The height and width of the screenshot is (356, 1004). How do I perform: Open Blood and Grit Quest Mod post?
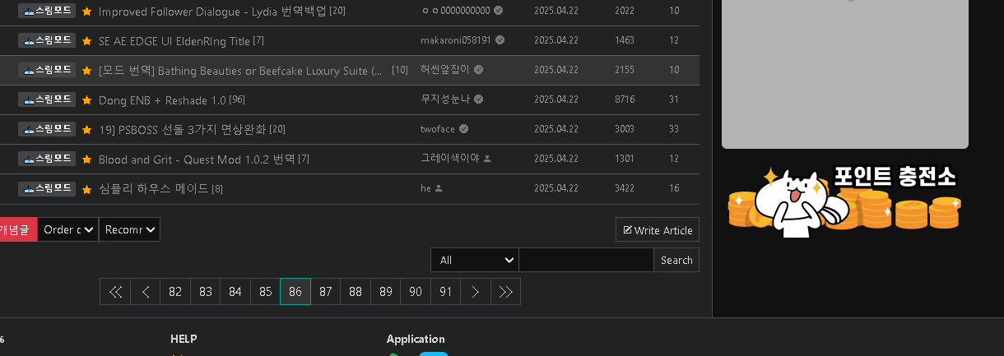click(x=197, y=159)
